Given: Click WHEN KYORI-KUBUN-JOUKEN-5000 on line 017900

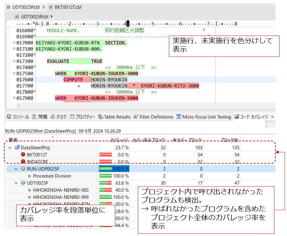Looking at the screenshot, I should coord(97,98).
